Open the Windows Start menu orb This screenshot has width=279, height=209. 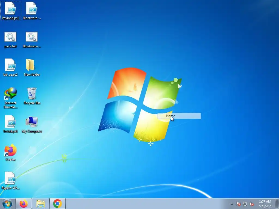7,204
